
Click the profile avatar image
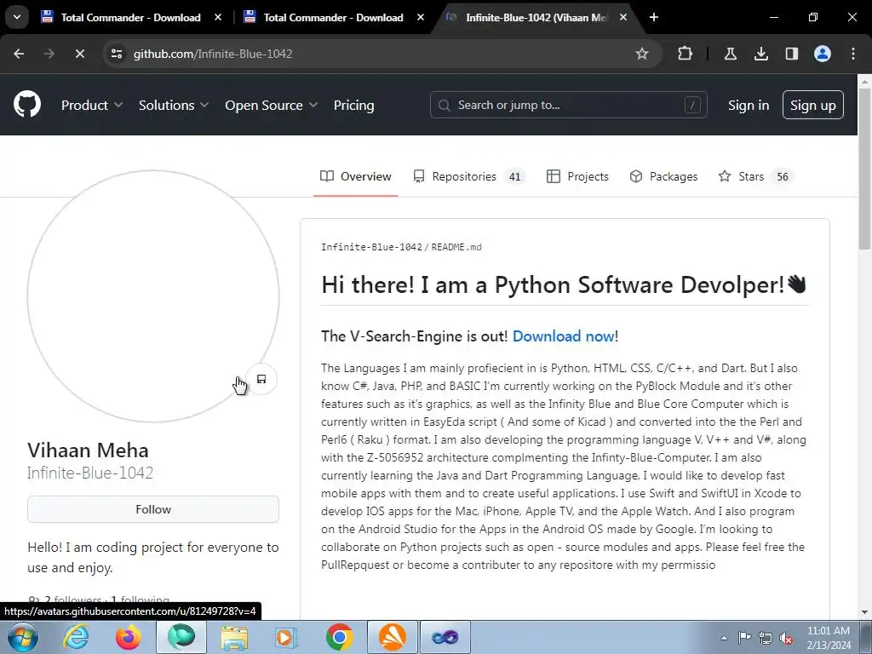point(153,296)
